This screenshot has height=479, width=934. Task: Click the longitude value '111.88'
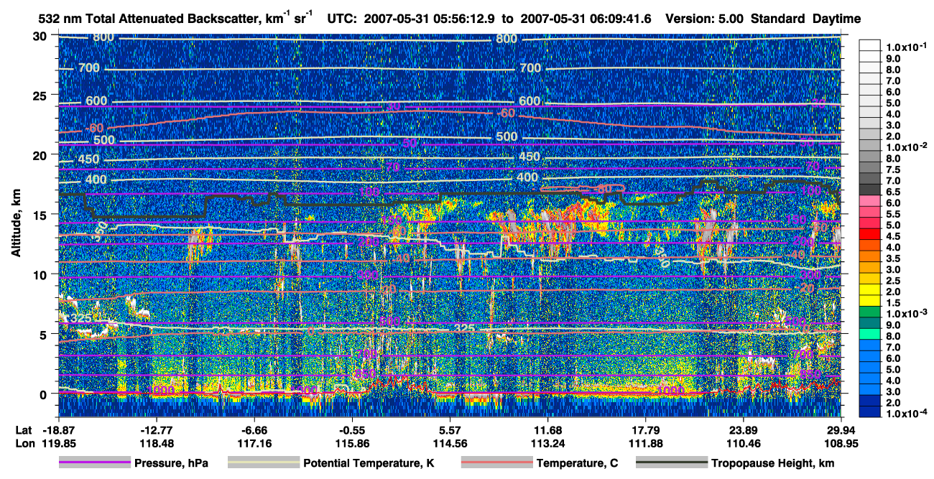[645, 444]
